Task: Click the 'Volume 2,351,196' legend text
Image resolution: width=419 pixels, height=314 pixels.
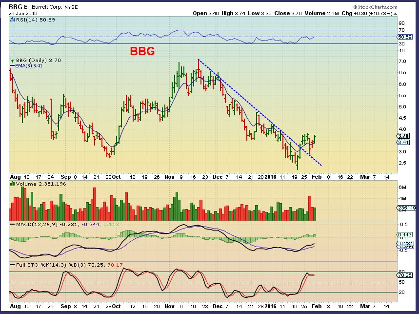Action: coord(41,184)
